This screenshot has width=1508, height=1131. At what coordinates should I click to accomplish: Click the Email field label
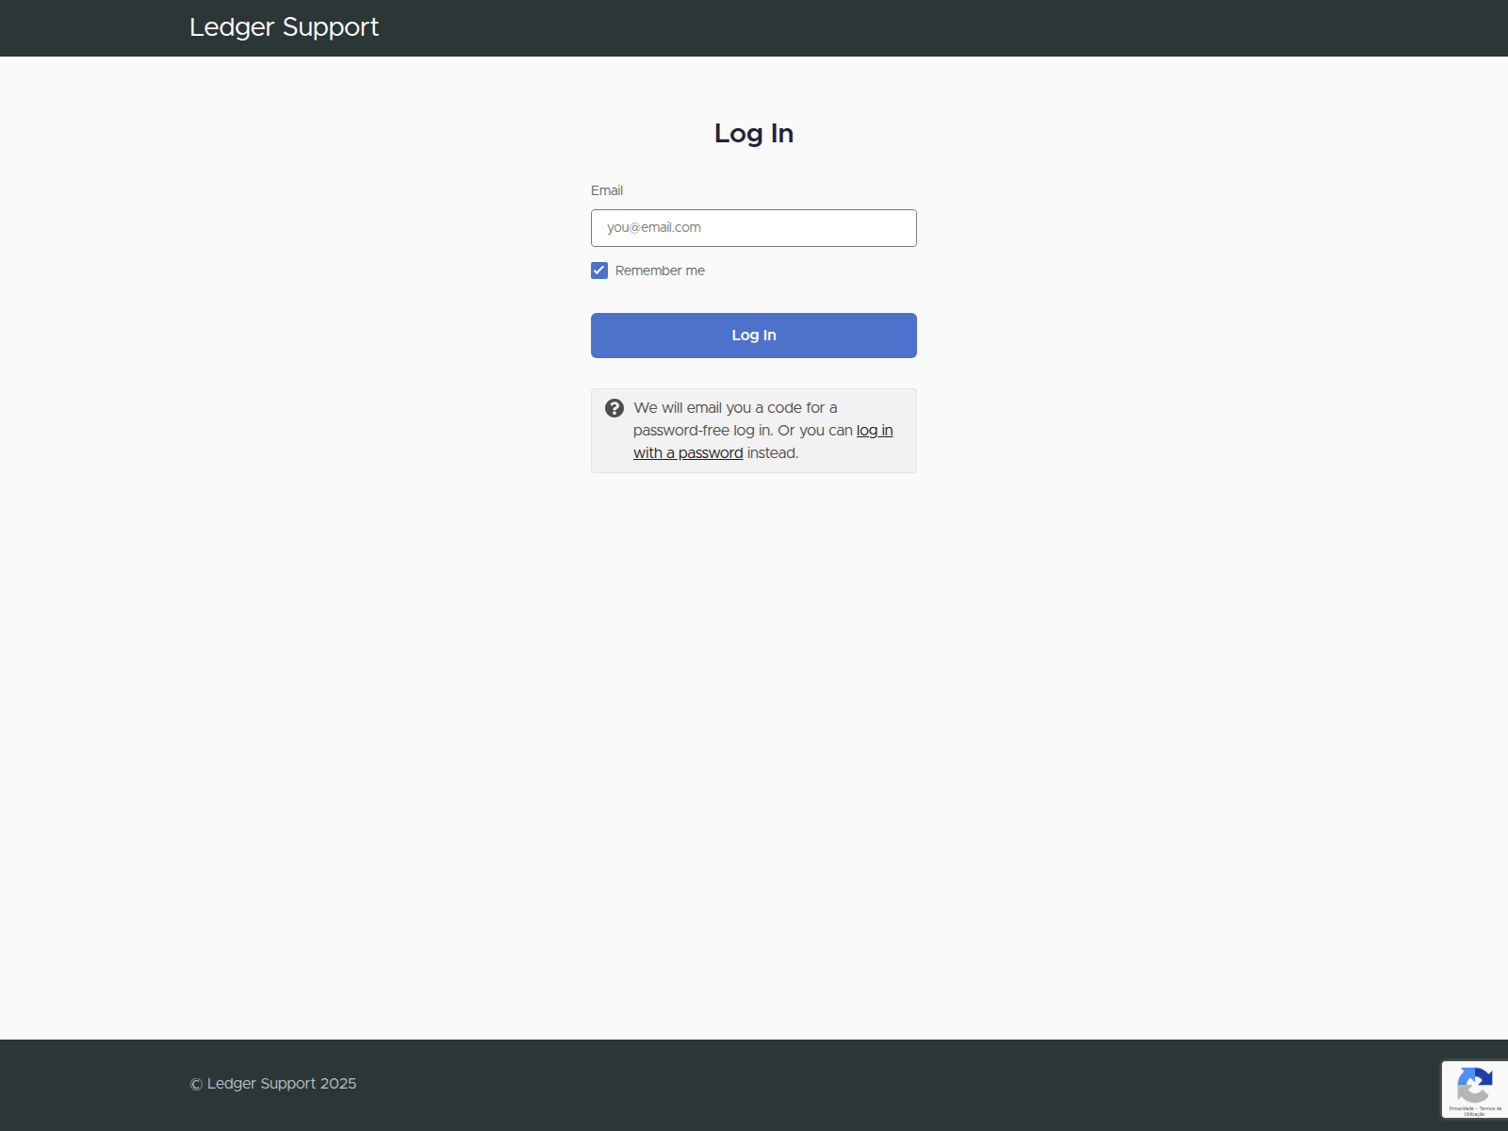607,190
